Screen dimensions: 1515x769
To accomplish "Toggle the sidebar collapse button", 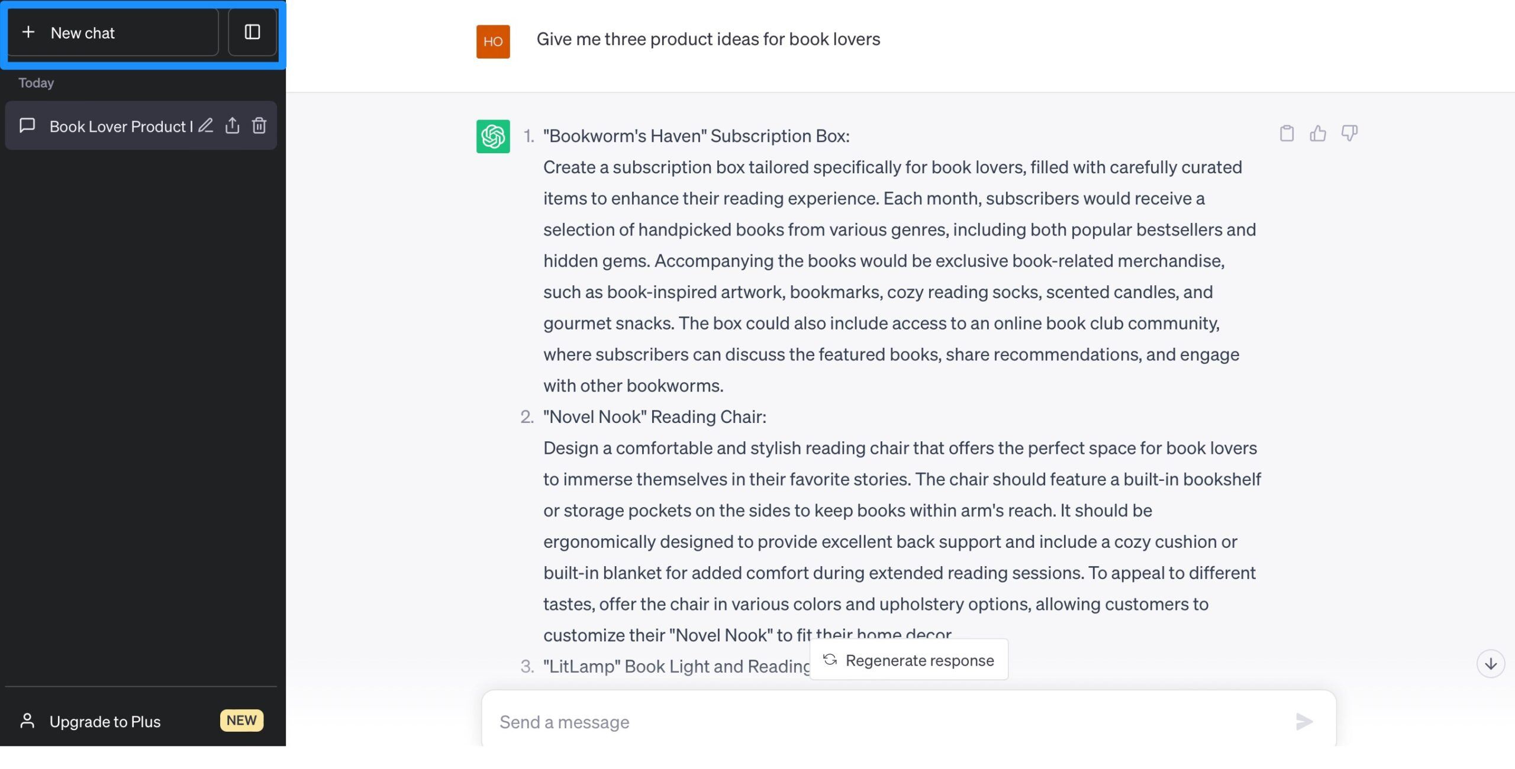I will (252, 33).
